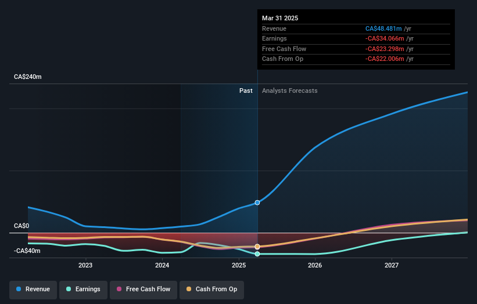Click the CA$0 y-axis label
Image resolution: width=477 pixels, height=304 pixels.
21,226
